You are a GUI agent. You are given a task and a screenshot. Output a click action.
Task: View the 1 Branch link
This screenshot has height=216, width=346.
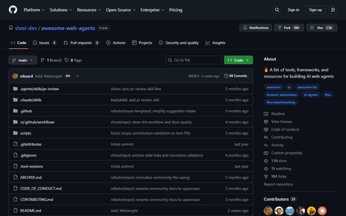point(51,60)
